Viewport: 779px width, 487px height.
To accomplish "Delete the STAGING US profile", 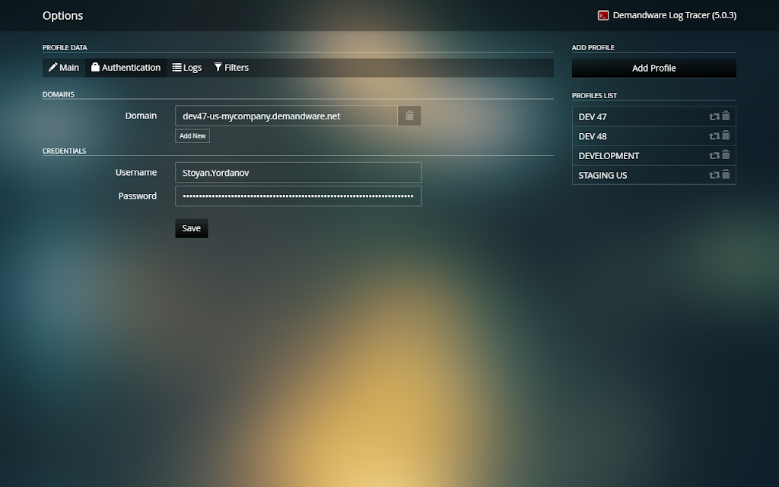I will 726,174.
